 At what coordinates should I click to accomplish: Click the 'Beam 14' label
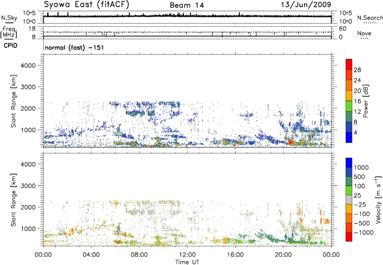tap(187, 5)
